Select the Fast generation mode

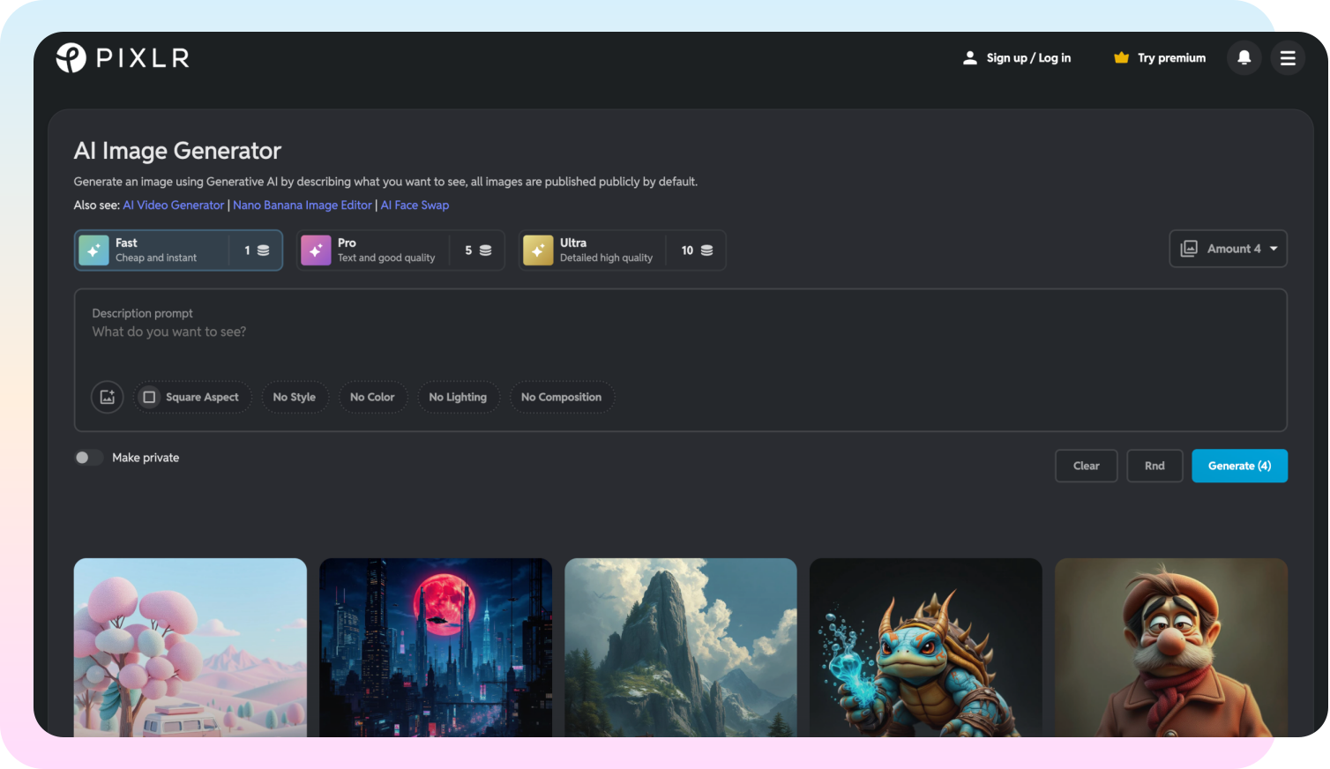(x=178, y=250)
